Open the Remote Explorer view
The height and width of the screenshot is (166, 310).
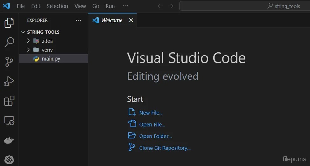[9, 120]
